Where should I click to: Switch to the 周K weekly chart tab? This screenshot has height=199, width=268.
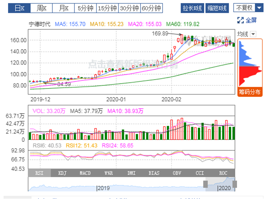pos(41,8)
